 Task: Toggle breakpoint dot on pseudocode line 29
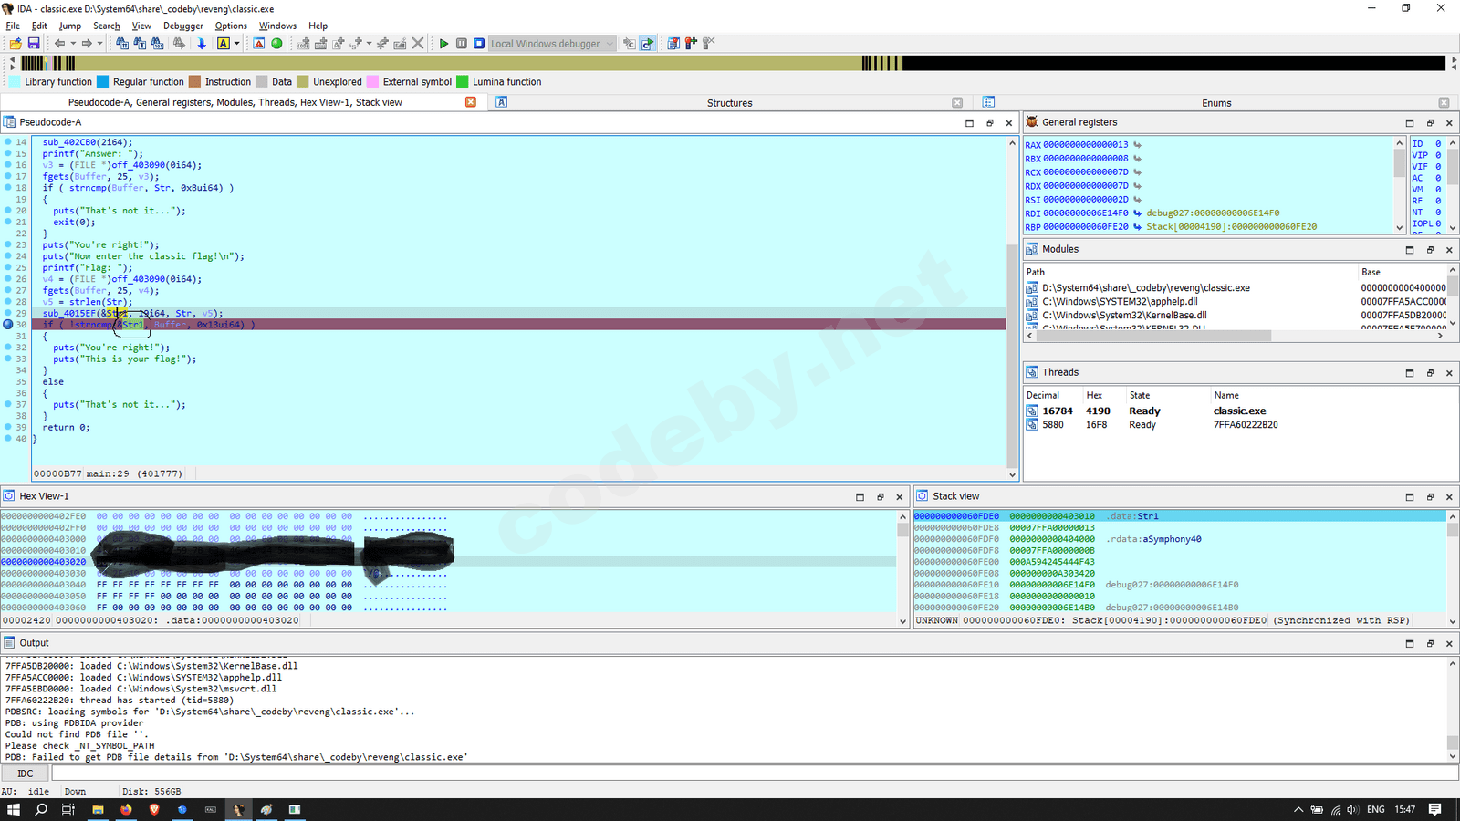pyautogui.click(x=7, y=313)
